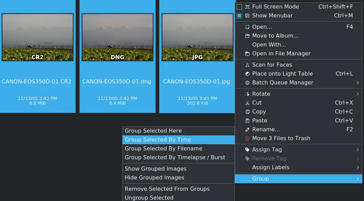
Task: Select the Rename pencil icon
Action: click(247, 129)
